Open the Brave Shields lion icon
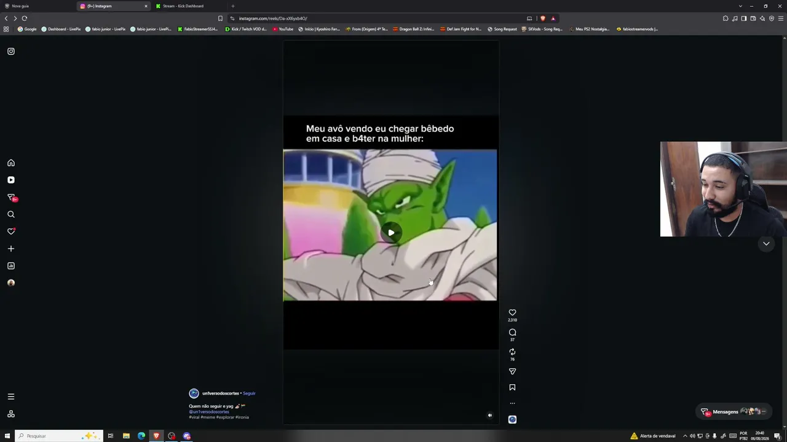Viewport: 787px width, 442px height. click(x=542, y=18)
